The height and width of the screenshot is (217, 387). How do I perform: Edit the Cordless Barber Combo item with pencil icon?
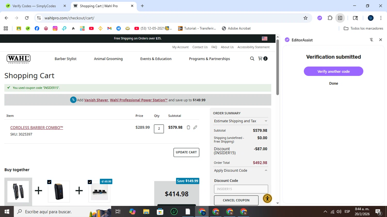point(195,127)
